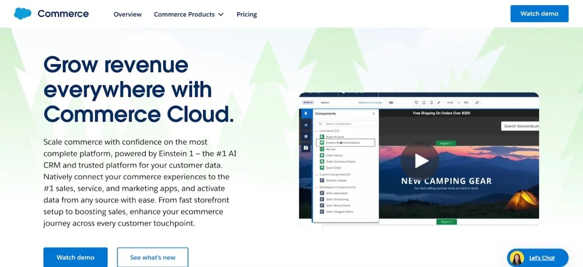Select the Dynamic Subtab component
The width and height of the screenshot is (583, 267).
click(333, 180)
